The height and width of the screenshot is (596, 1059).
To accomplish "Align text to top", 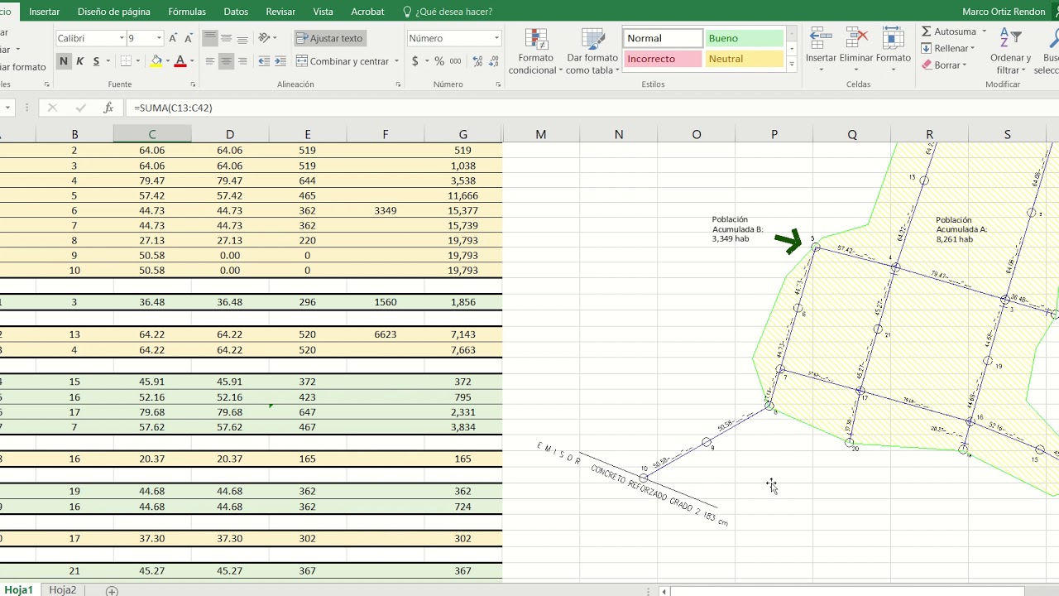I will tap(209, 38).
